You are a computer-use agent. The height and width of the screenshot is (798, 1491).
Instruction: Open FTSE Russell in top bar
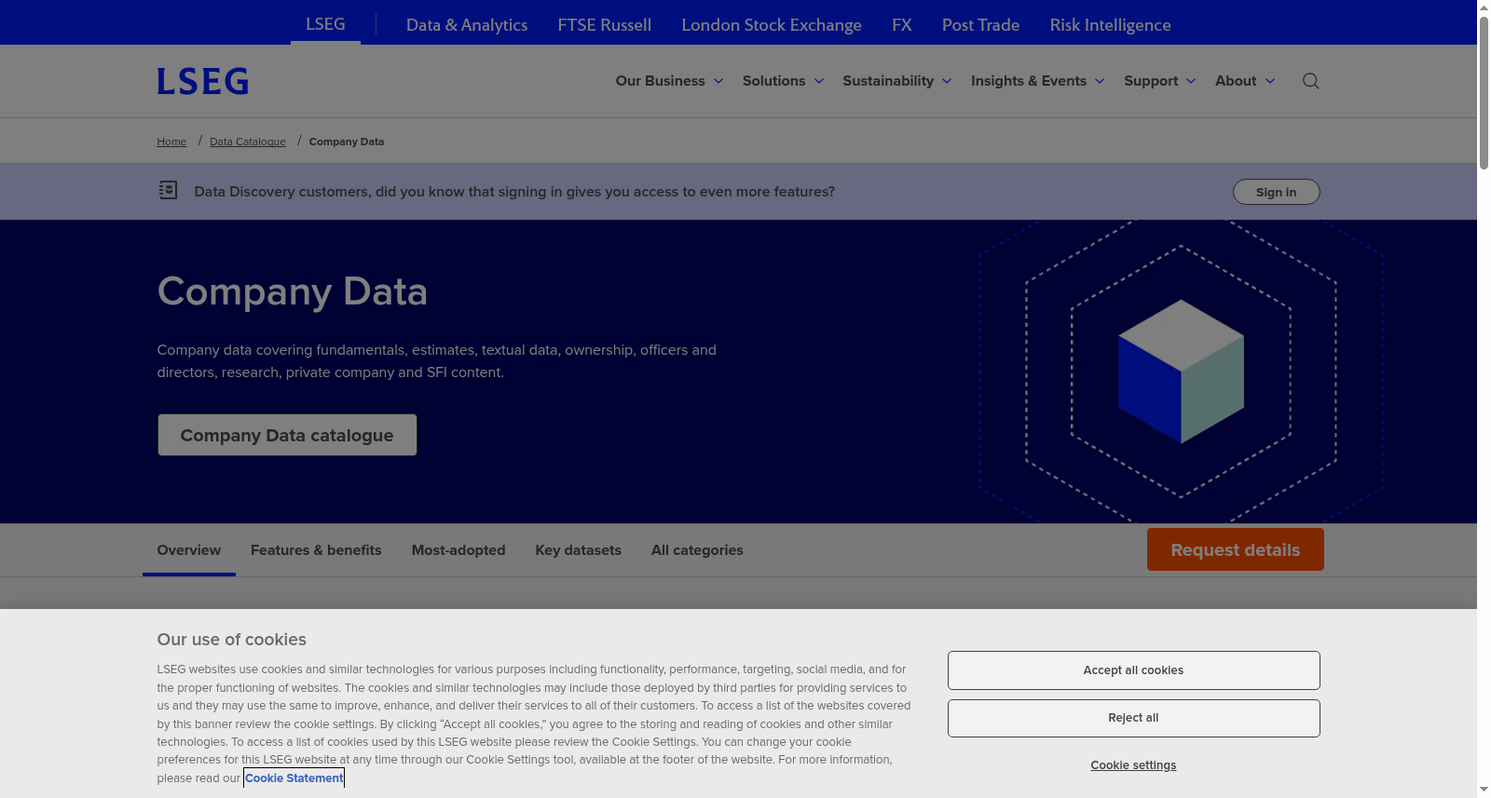pos(604,25)
